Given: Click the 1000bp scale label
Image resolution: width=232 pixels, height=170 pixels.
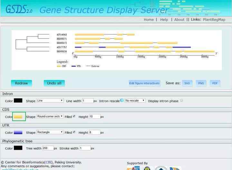Looking at the screenshot, I should (120, 57).
